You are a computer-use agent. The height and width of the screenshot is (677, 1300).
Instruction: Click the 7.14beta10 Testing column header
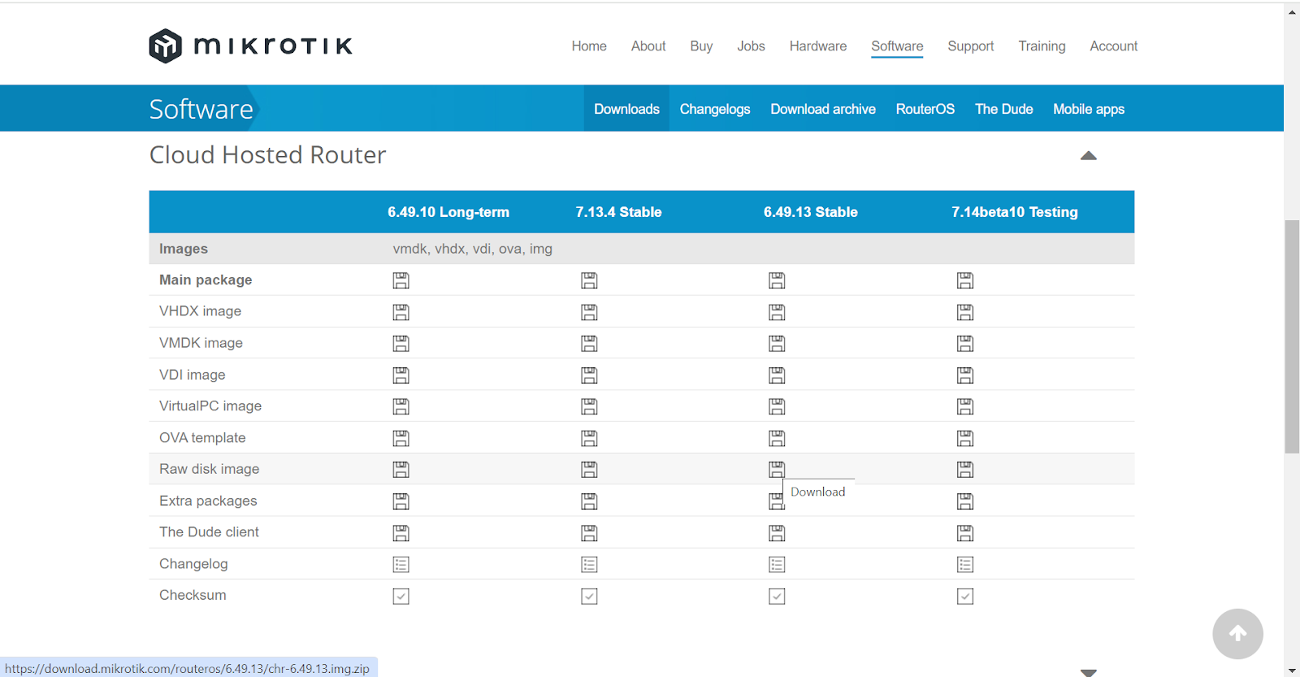point(1015,212)
